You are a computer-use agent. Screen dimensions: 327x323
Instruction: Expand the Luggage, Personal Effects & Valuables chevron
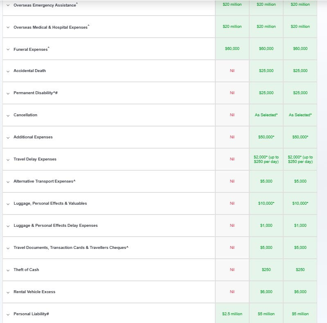pyautogui.click(x=8, y=203)
